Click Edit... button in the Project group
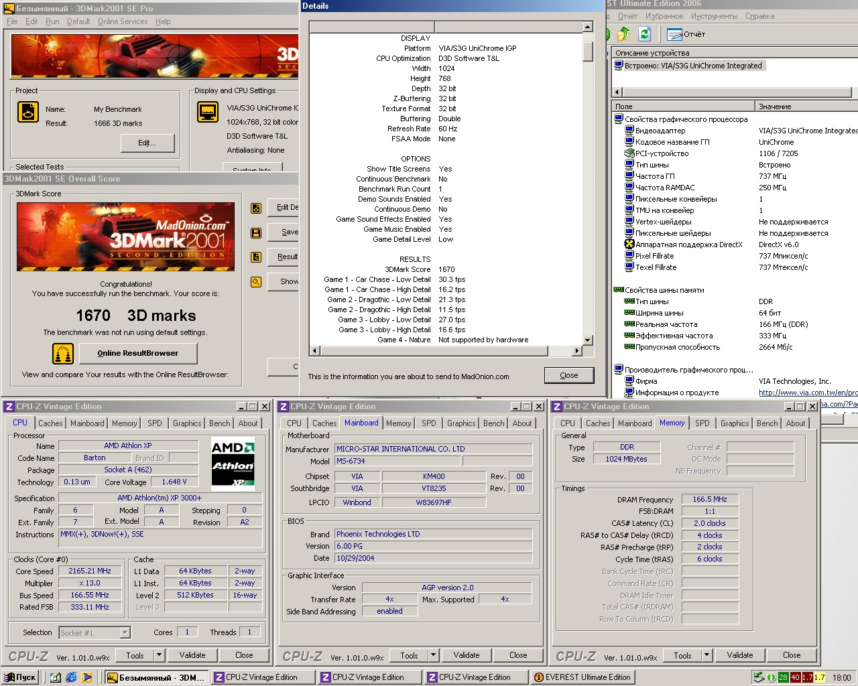Image resolution: width=858 pixels, height=686 pixels. click(x=147, y=143)
